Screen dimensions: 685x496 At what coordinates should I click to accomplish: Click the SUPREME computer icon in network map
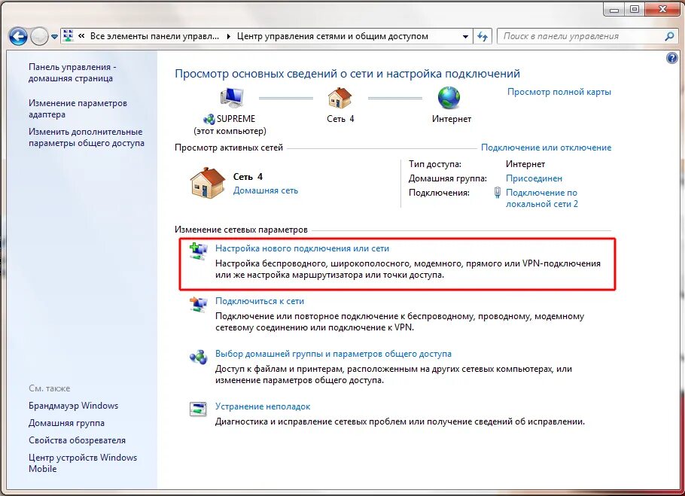[x=232, y=97]
